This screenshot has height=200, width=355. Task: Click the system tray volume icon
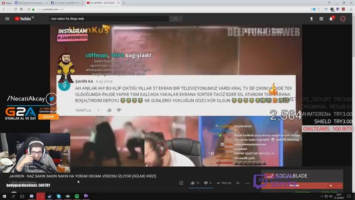click(x=330, y=196)
